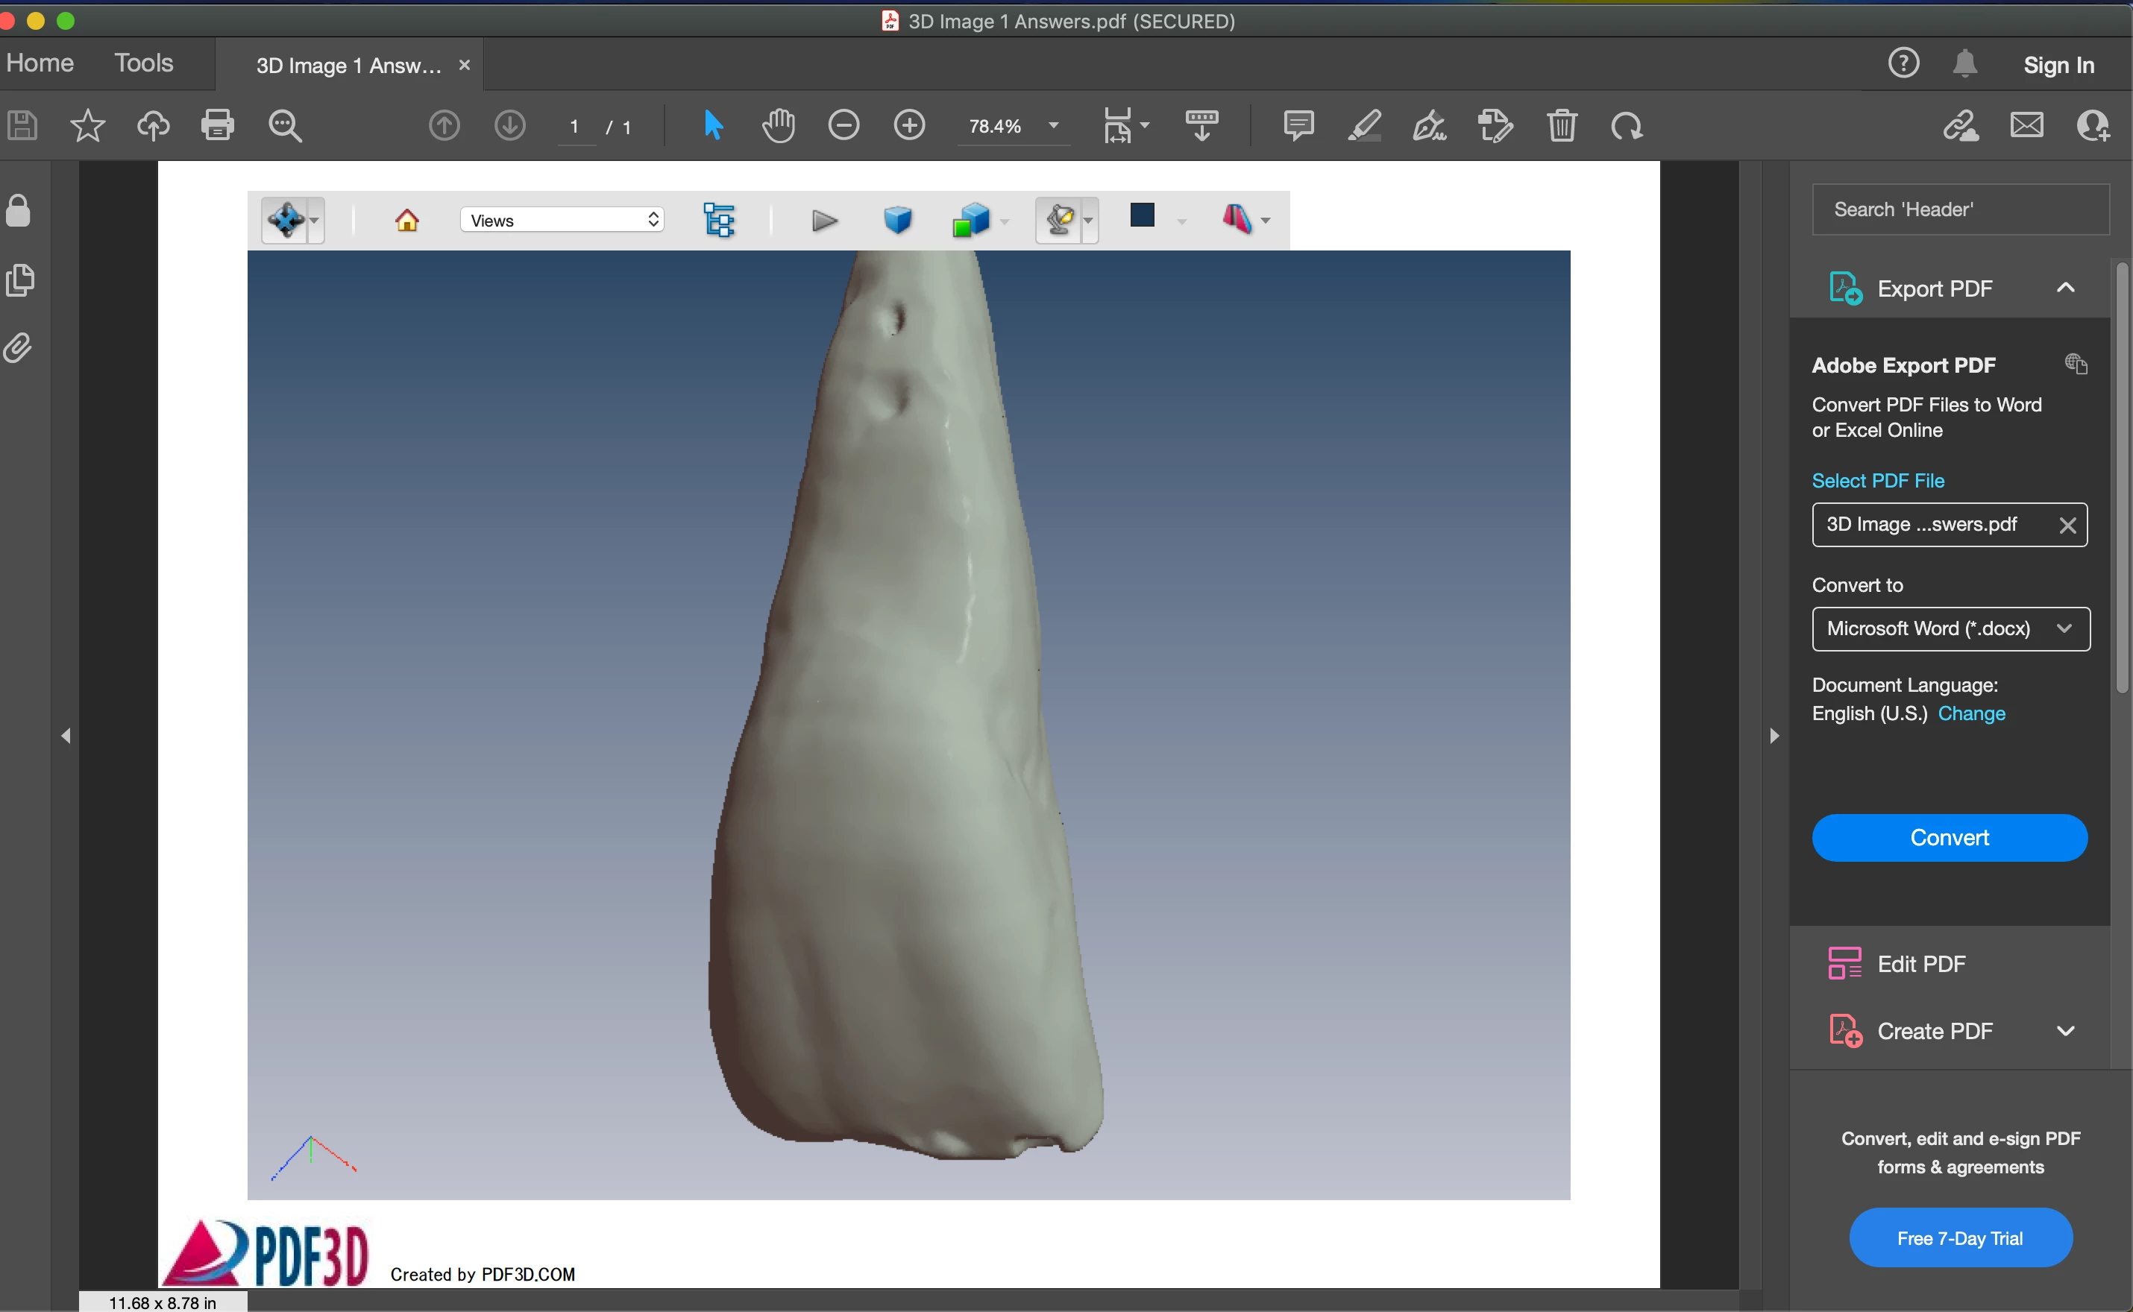Viewport: 2133px width, 1312px height.
Task: Click the 3D rotate tool icon
Action: 286,221
